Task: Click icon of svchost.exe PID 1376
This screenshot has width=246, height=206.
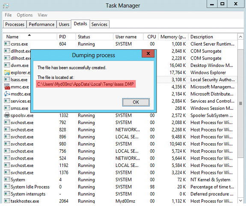Action: (7, 172)
